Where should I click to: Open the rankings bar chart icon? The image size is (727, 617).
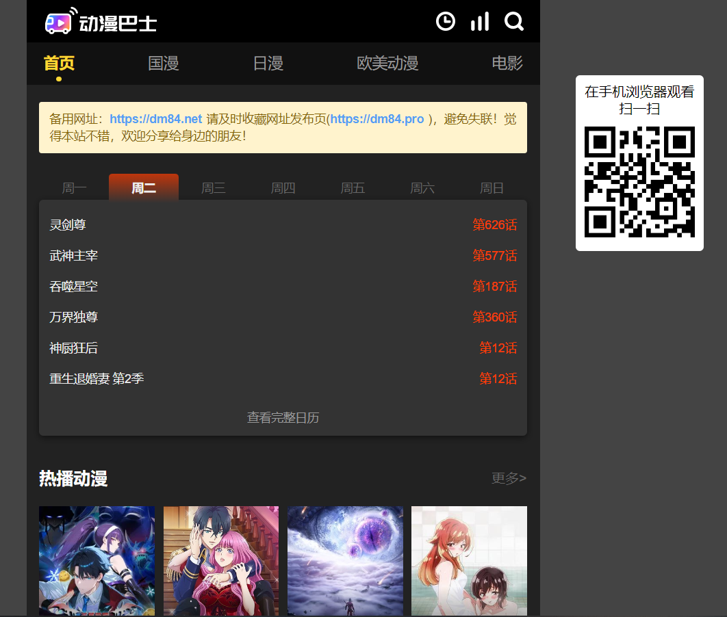coord(480,22)
